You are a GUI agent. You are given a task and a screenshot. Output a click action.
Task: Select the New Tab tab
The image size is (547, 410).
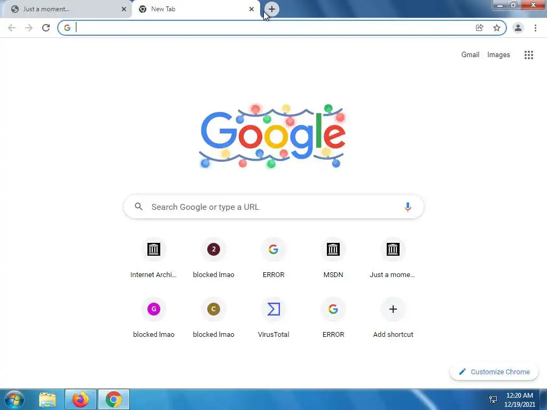196,9
